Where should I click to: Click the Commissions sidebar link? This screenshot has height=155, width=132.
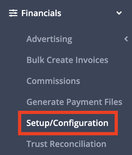pos(53,81)
